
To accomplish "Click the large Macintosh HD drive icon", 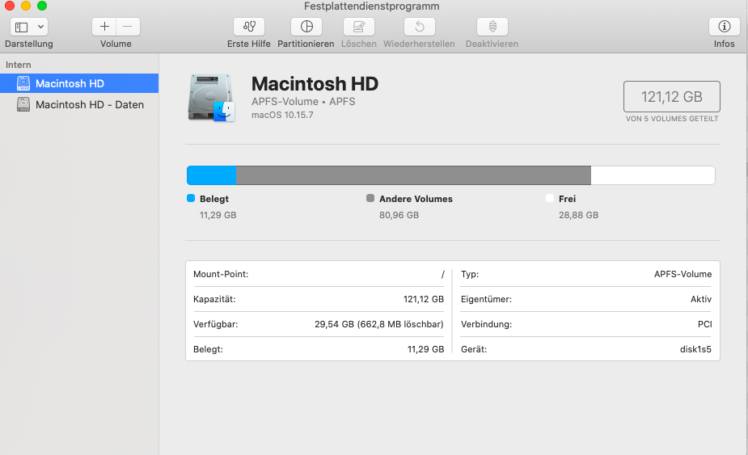I will [210, 98].
